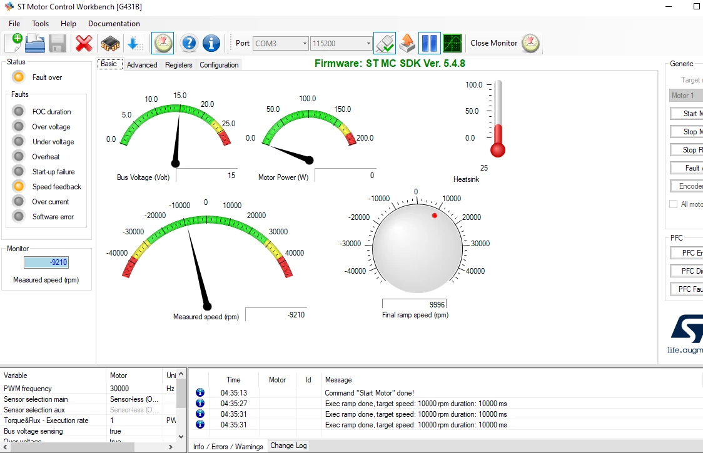The height and width of the screenshot is (453, 703).
Task: Open a project using the folder icon
Action: 35,44
